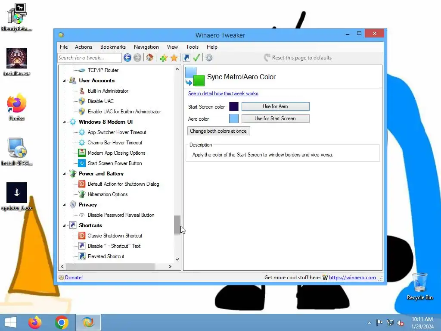Select Charms Bar Hover Timeout item
The width and height of the screenshot is (441, 331).
point(115,143)
